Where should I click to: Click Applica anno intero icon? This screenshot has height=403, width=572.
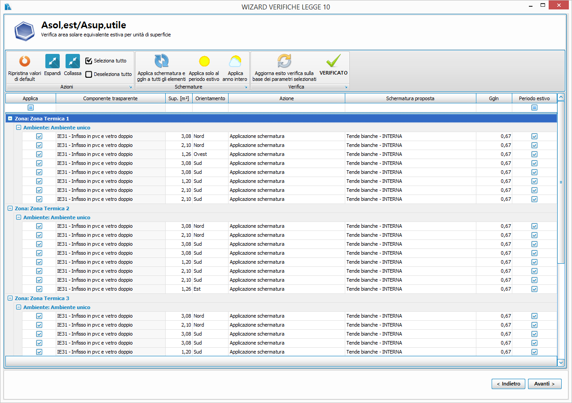235,62
